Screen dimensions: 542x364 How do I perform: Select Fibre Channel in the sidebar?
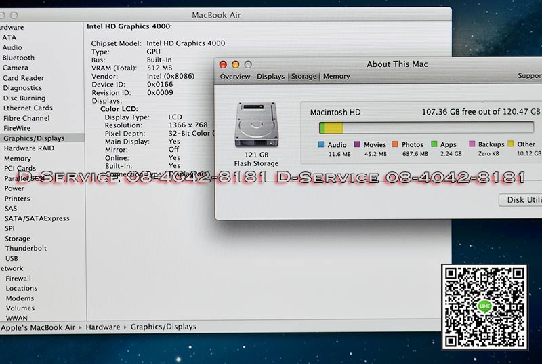tap(26, 118)
